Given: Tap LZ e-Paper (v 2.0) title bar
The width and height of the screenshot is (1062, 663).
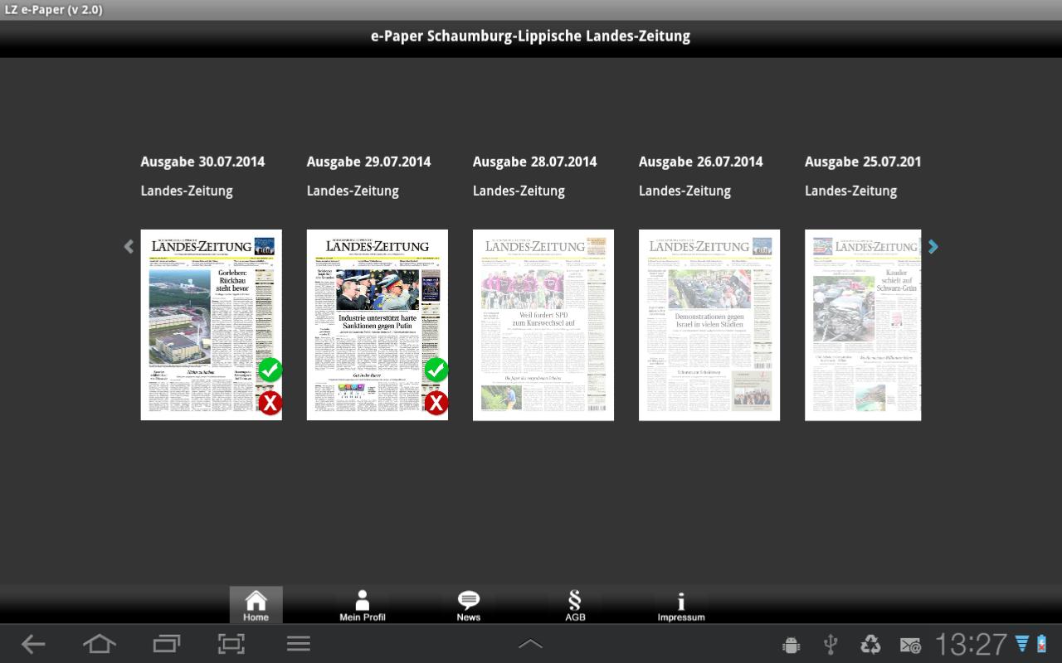Looking at the screenshot, I should click(x=56, y=9).
